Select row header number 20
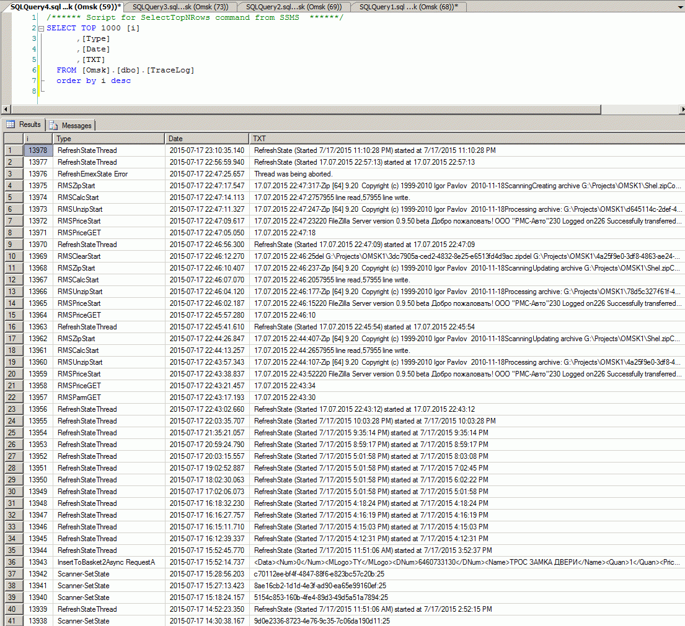The image size is (685, 626). point(14,374)
